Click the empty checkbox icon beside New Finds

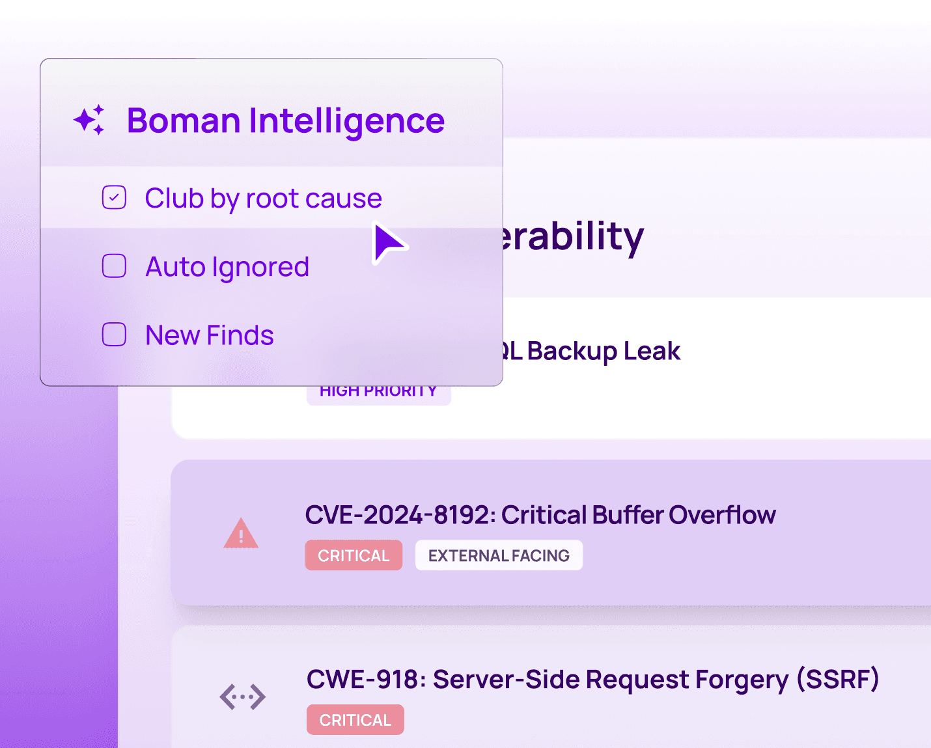click(114, 334)
